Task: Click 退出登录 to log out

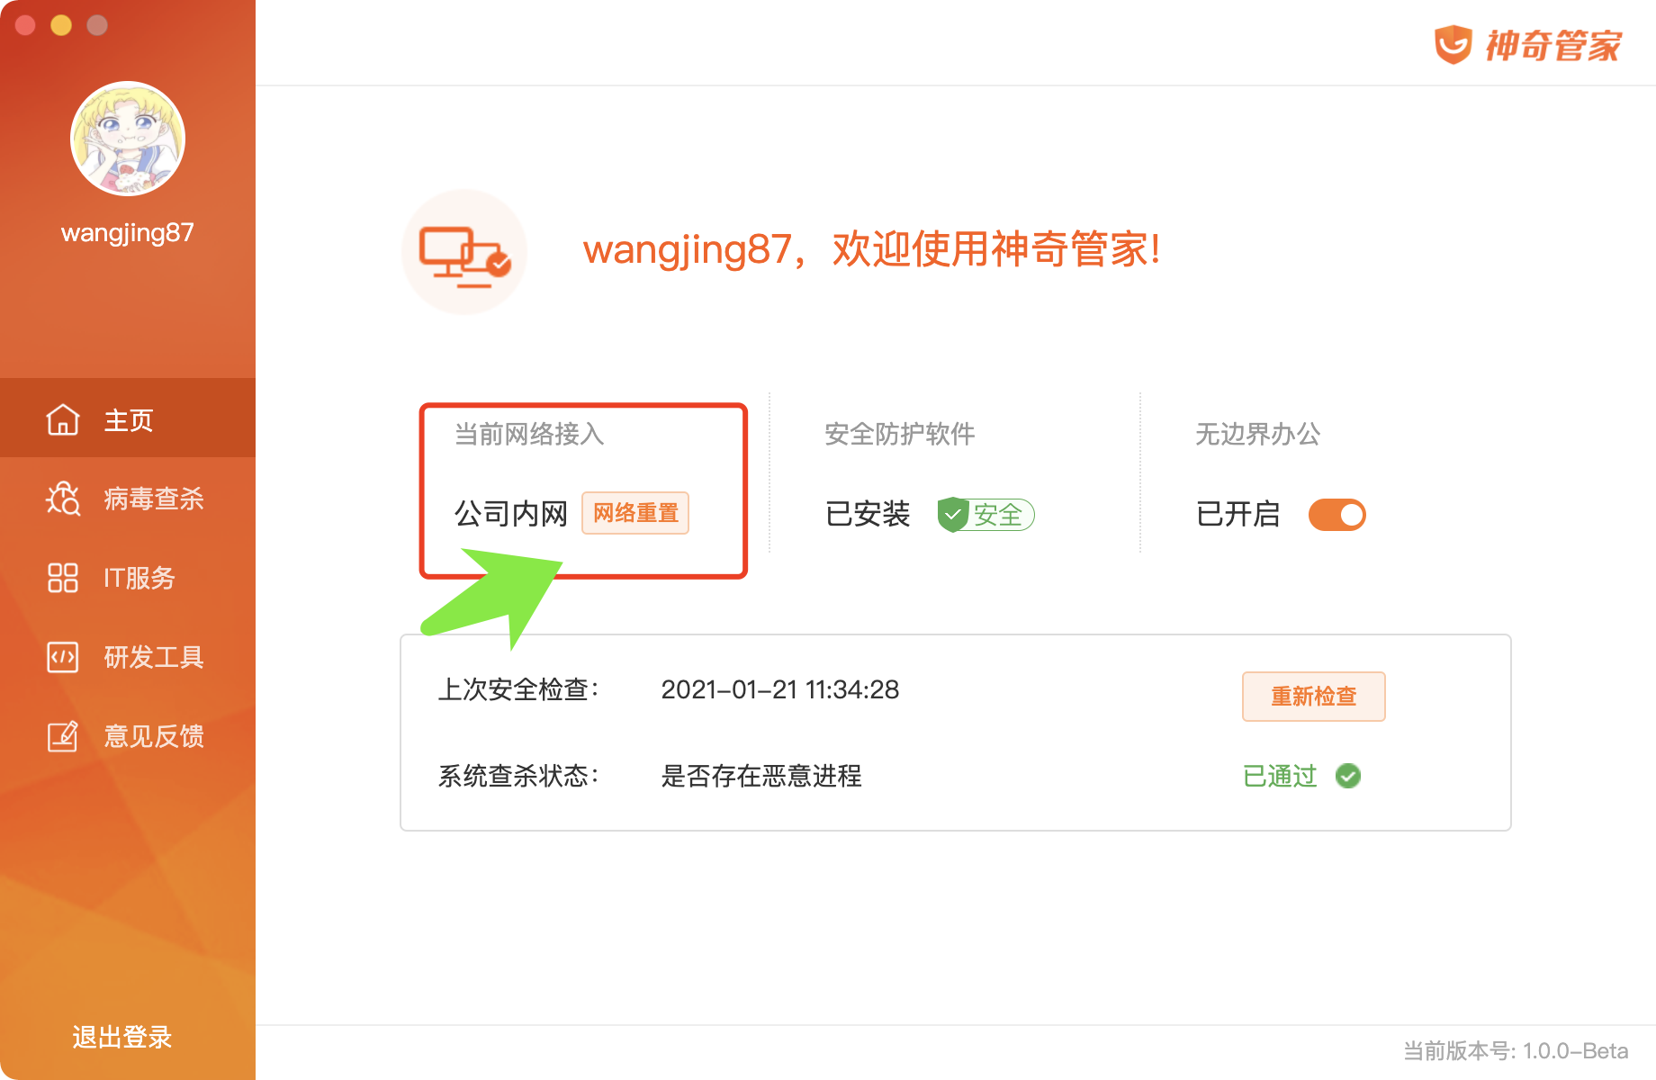Action: (x=122, y=1037)
